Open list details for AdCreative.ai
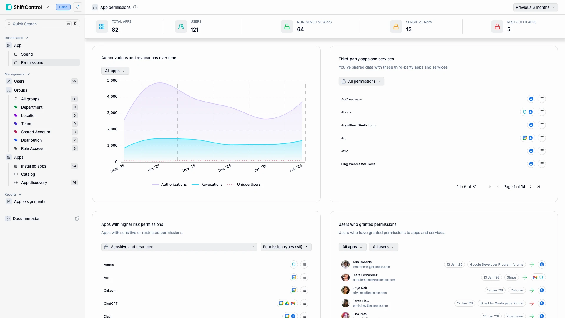Screen dimensions: 565x318 pyautogui.click(x=542, y=99)
